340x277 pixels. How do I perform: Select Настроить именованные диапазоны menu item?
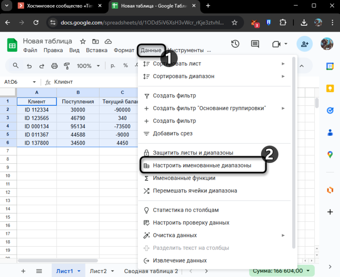pyautogui.click(x=202, y=165)
